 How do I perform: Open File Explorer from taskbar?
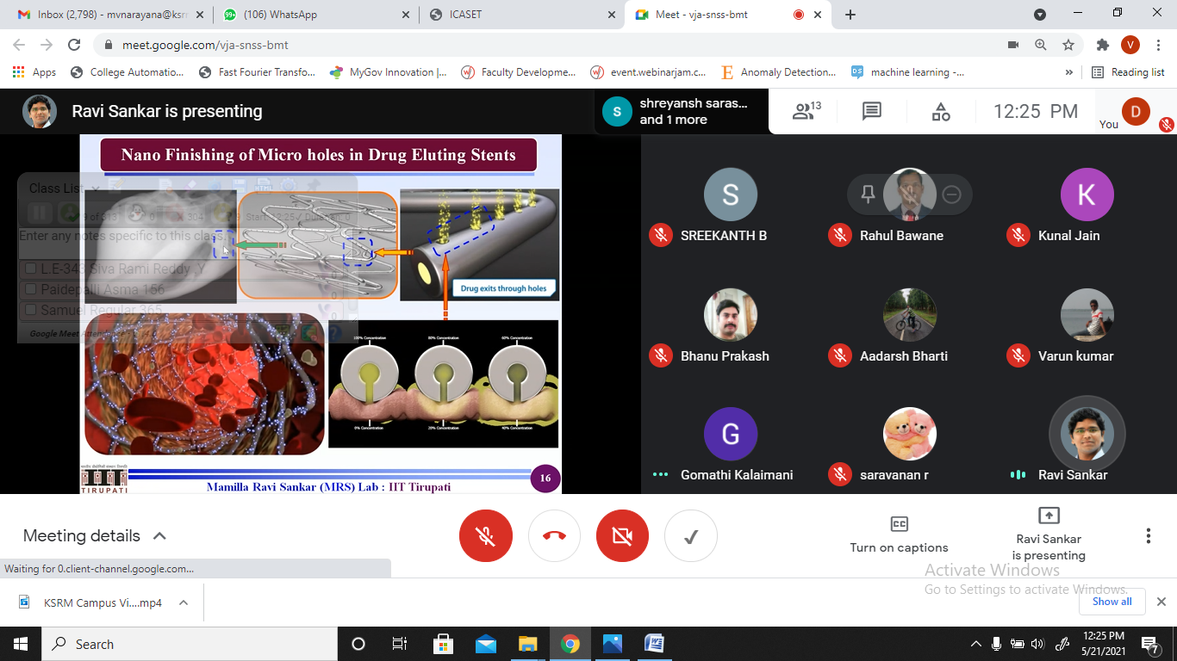pyautogui.click(x=527, y=644)
